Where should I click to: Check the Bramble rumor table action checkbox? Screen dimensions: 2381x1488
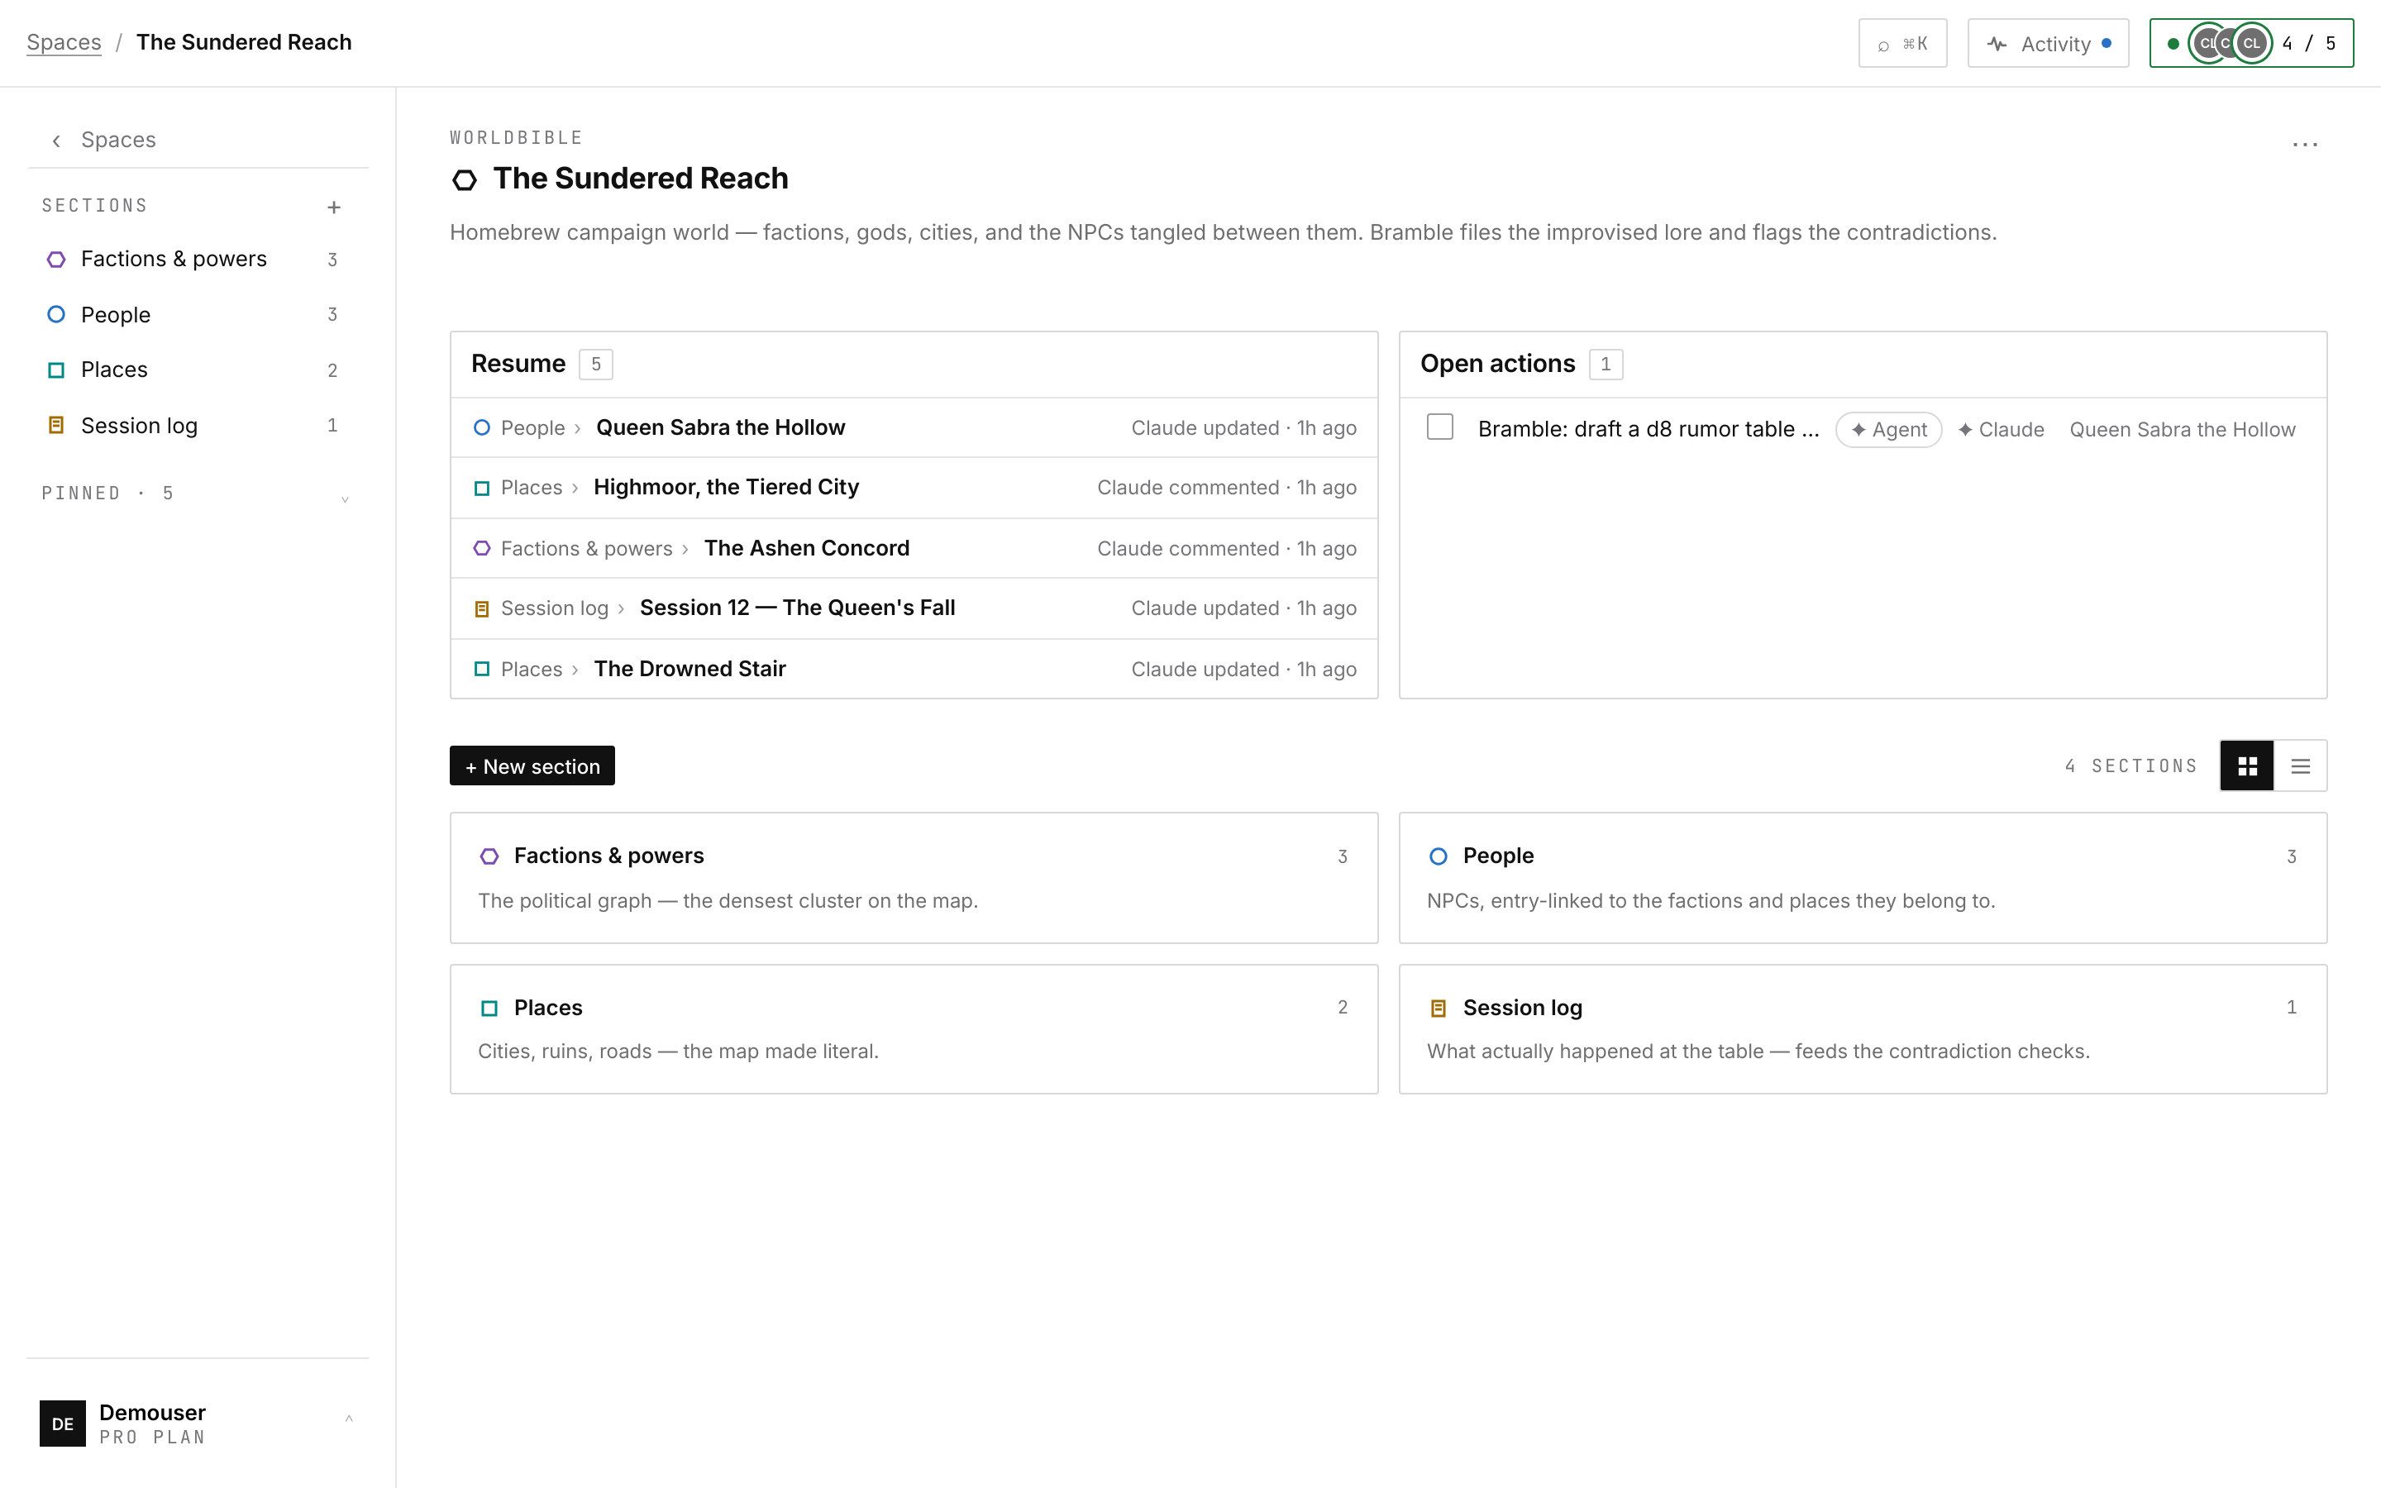[1439, 427]
